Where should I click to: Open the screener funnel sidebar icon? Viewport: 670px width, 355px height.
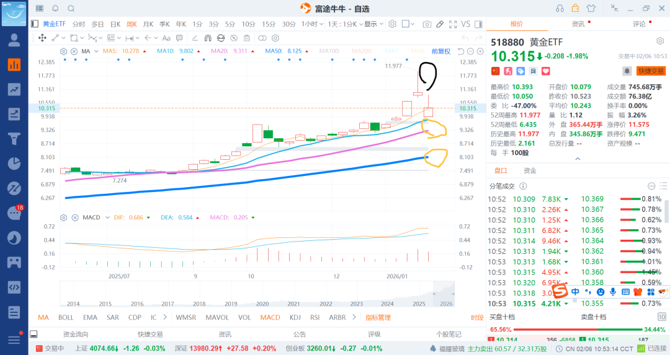14,139
